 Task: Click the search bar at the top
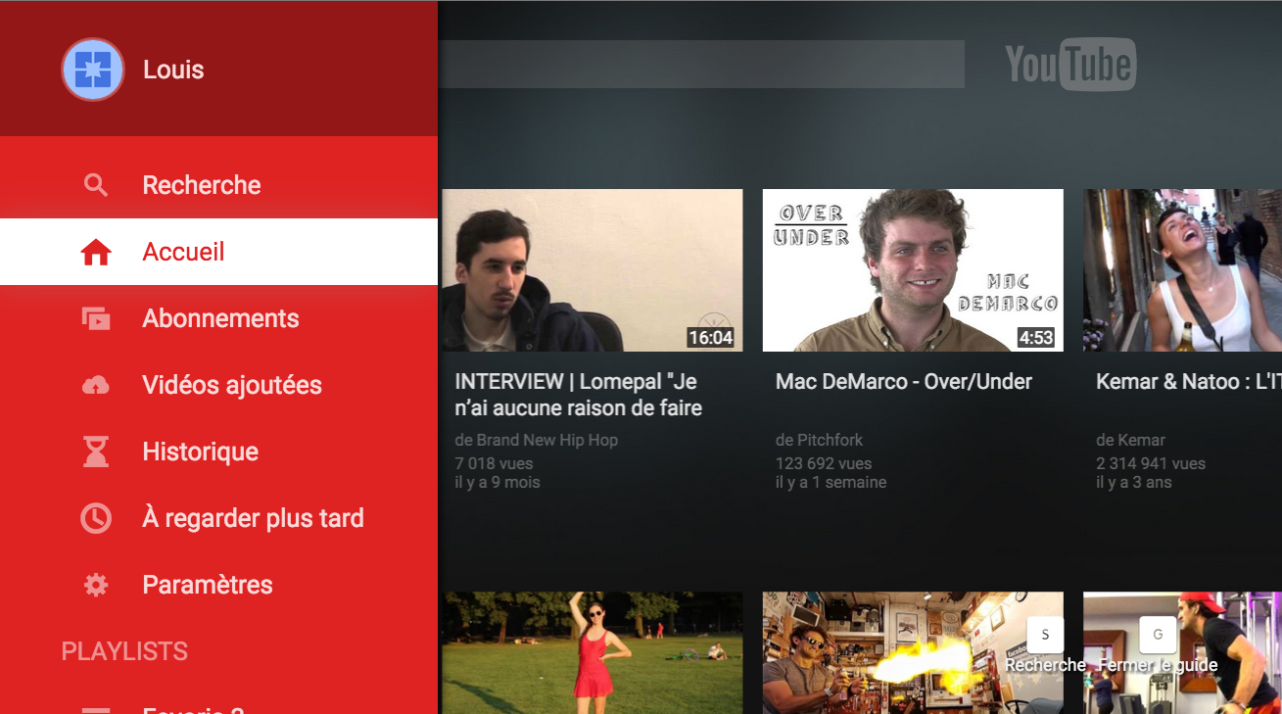pos(700,65)
